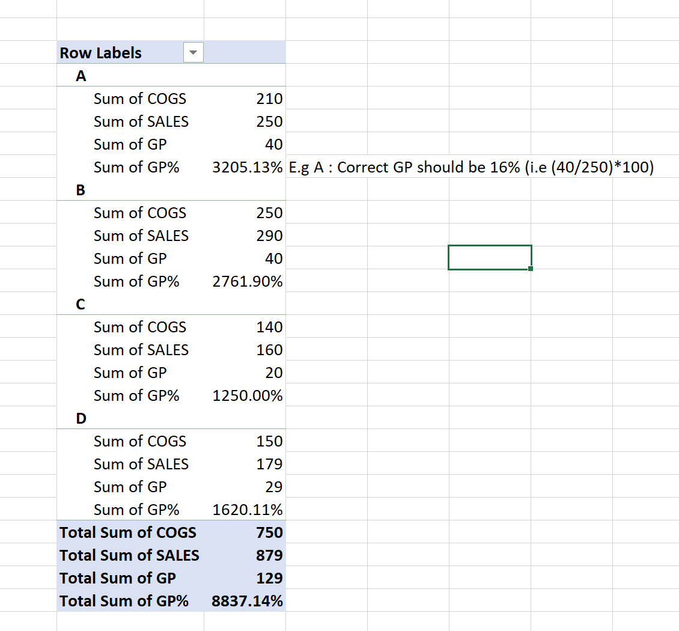The width and height of the screenshot is (679, 631).
Task: Select the Total Sum of SALES value 879
Action: point(272,555)
